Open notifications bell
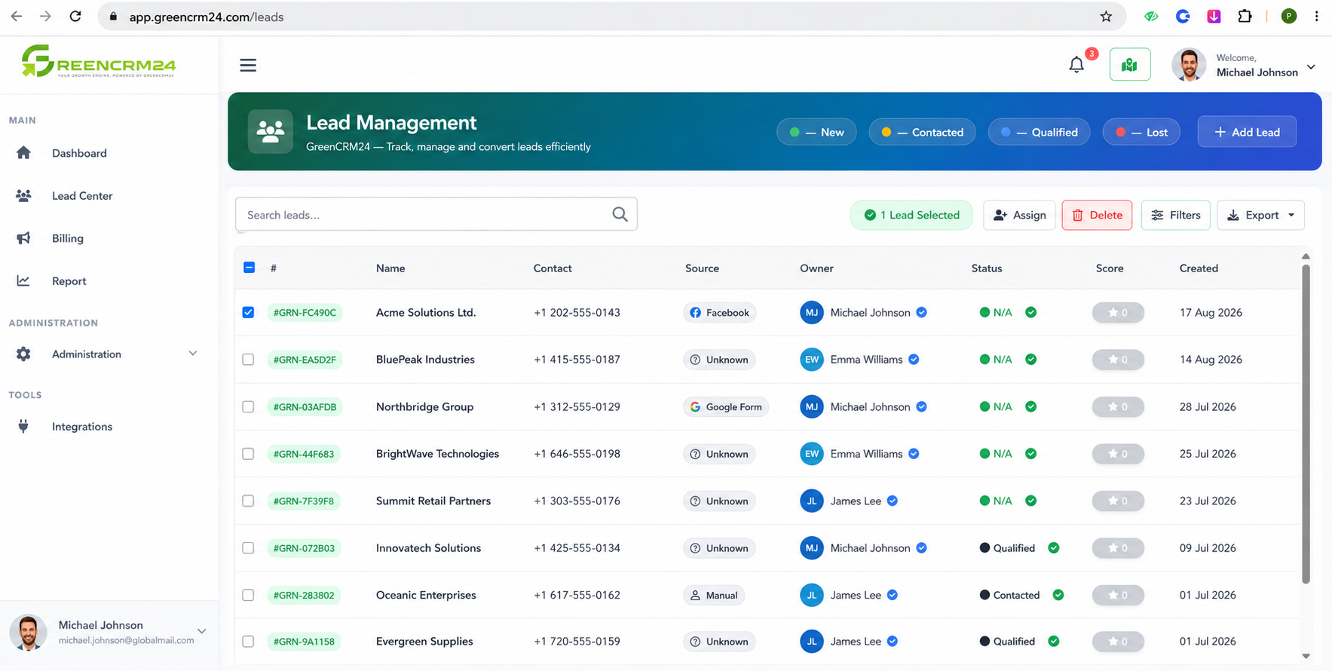This screenshot has height=671, width=1332. click(1076, 65)
